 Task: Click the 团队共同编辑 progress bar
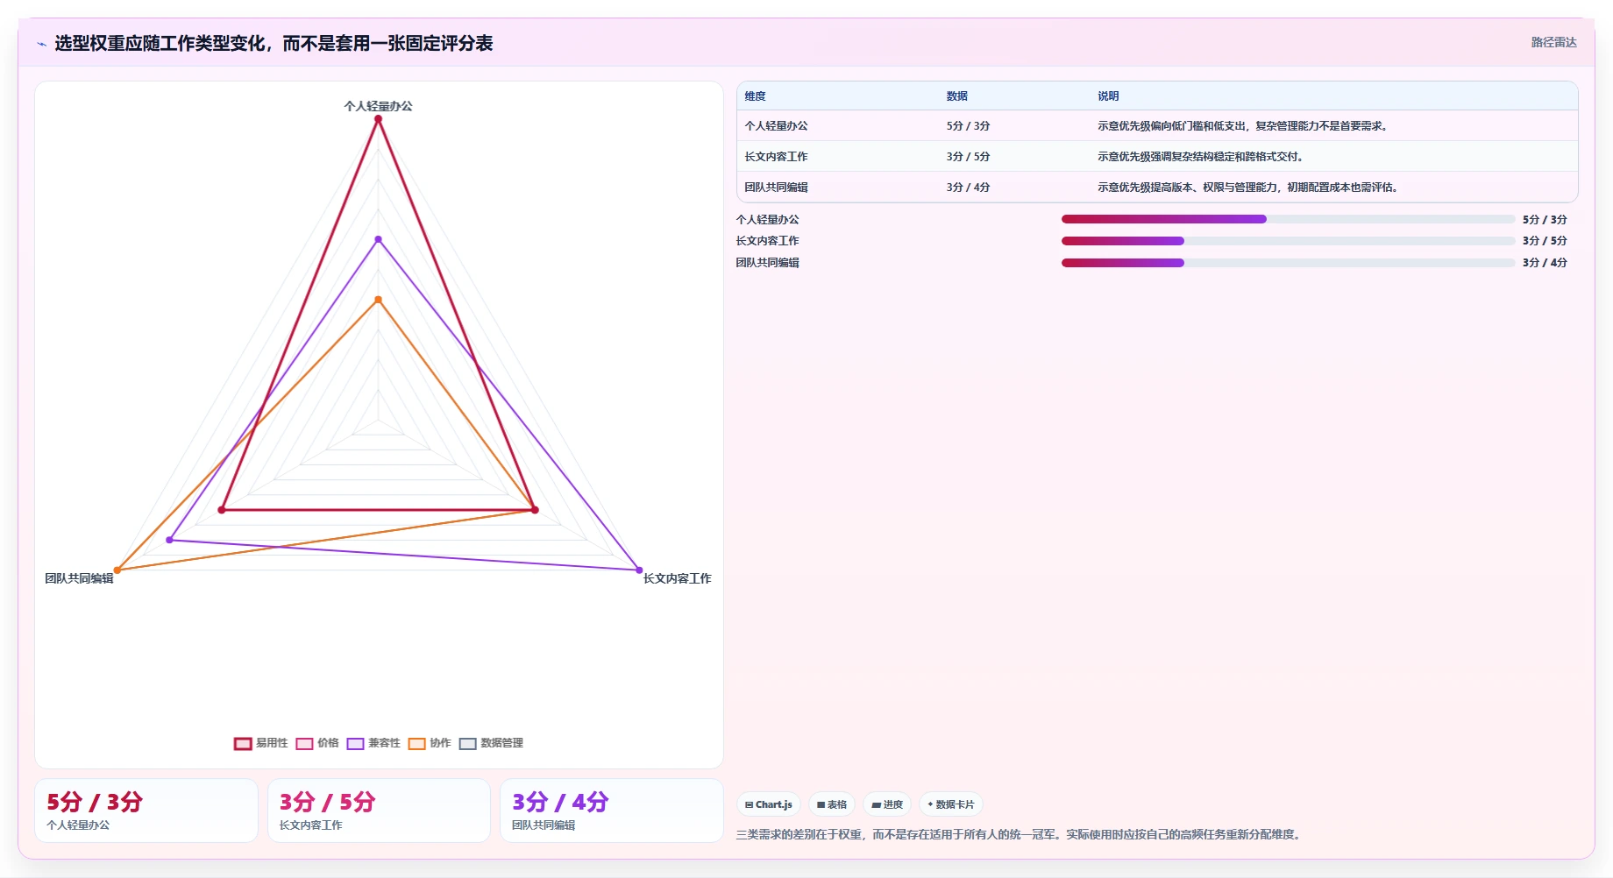pyautogui.click(x=1288, y=263)
